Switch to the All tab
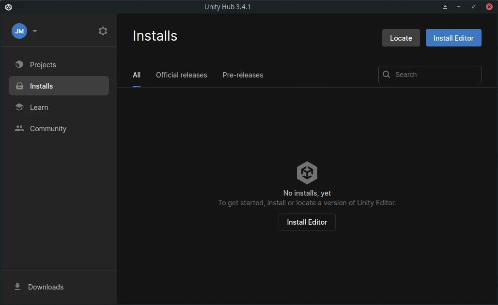This screenshot has height=305, width=498. click(137, 75)
